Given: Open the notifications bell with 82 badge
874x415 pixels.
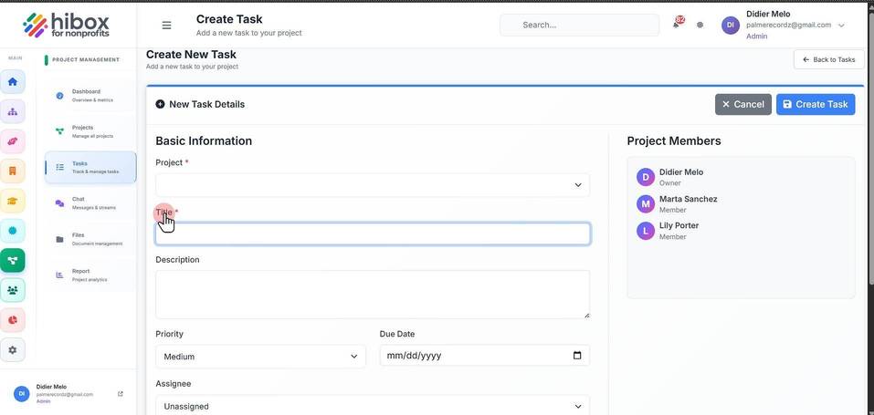Looking at the screenshot, I should pos(677,24).
